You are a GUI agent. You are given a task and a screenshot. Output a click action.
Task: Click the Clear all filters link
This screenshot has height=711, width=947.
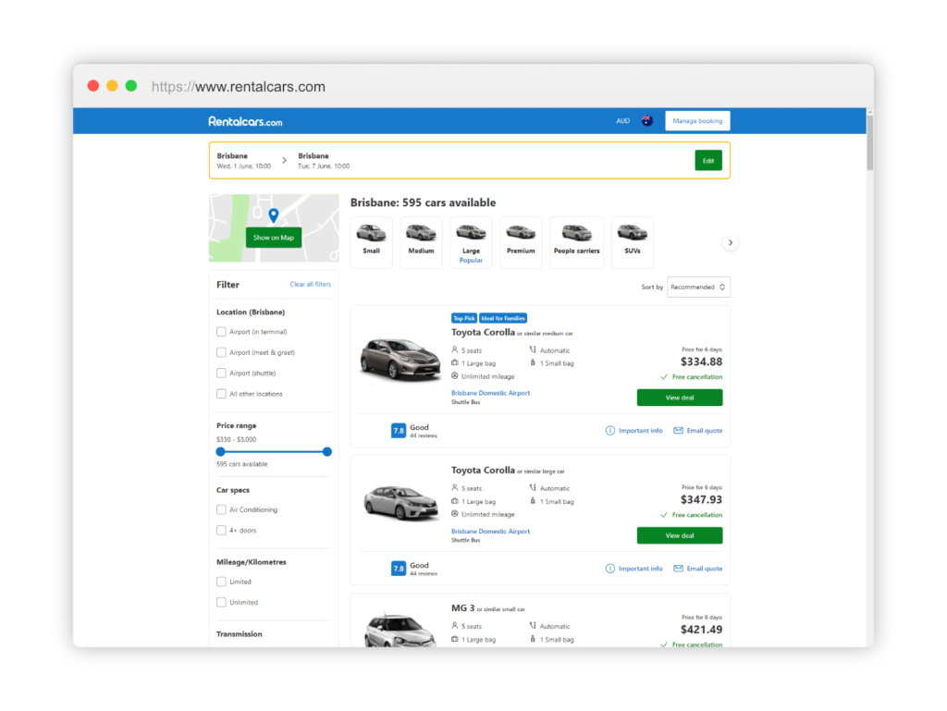[311, 284]
